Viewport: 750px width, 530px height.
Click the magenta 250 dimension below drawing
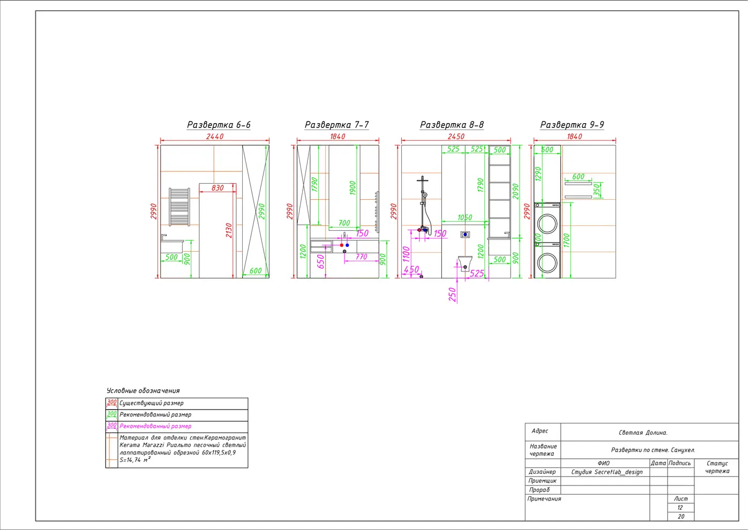point(452,294)
